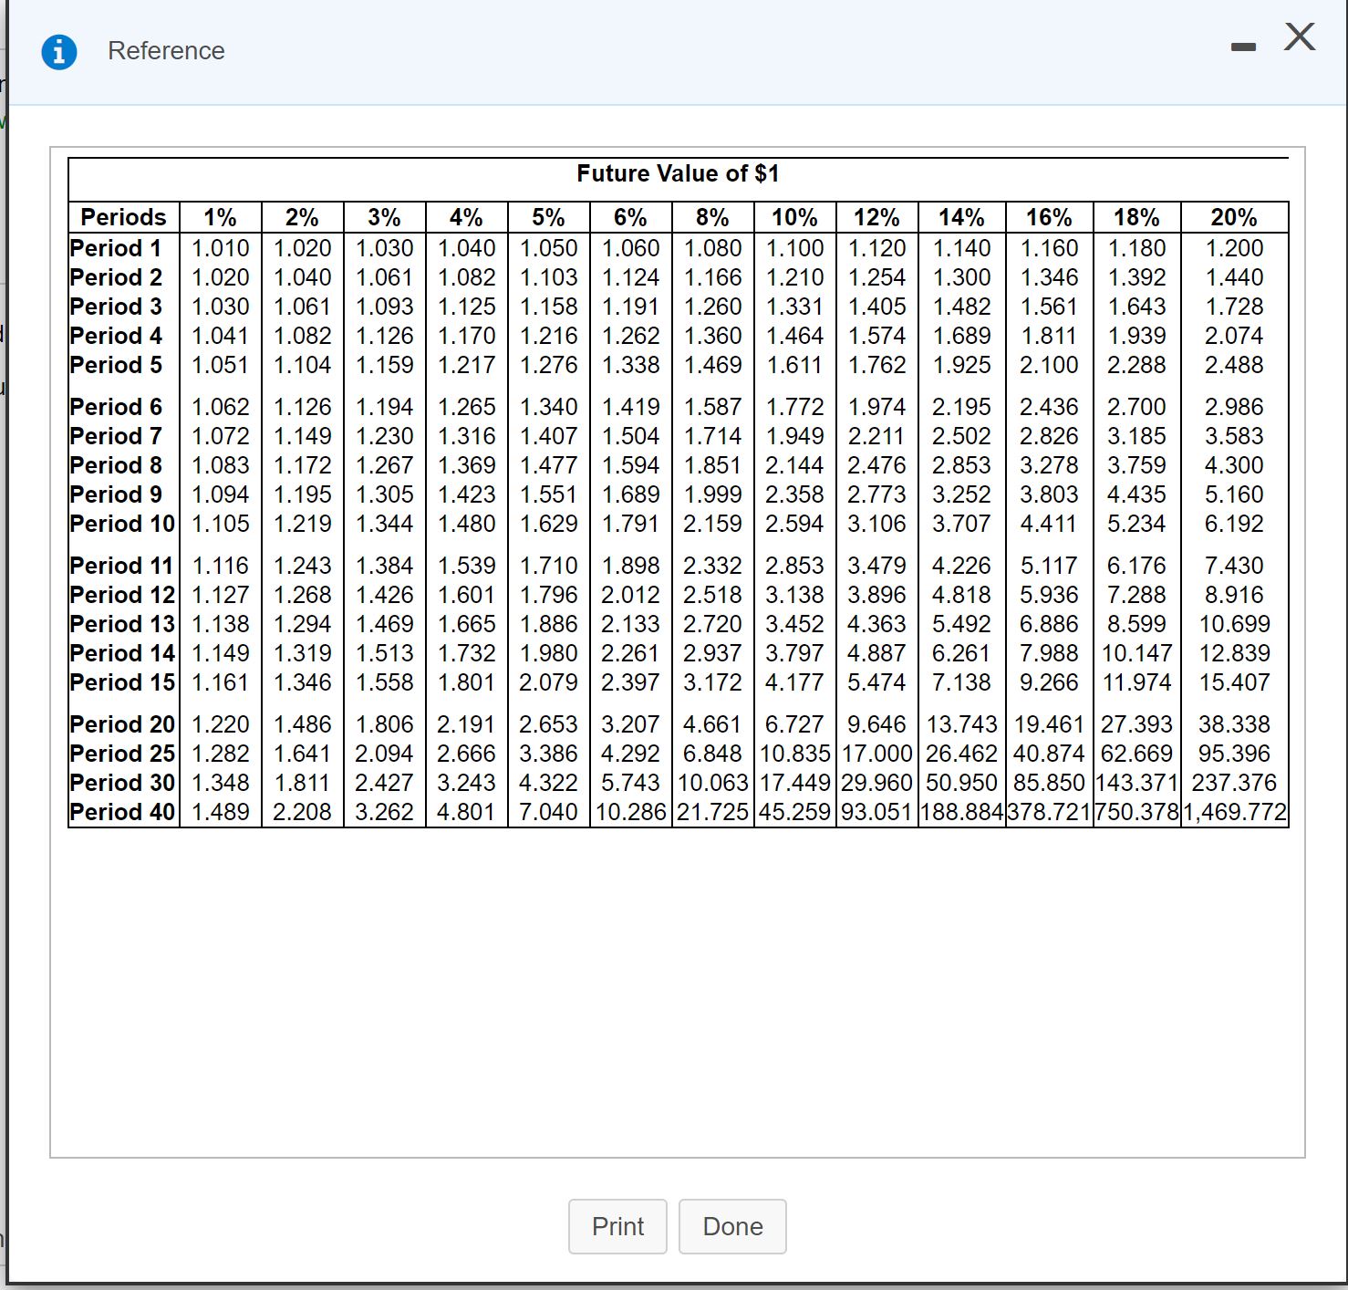Viewport: 1348px width, 1290px height.
Task: Click the 'Reference' dialog heading text
Action: pos(166,50)
